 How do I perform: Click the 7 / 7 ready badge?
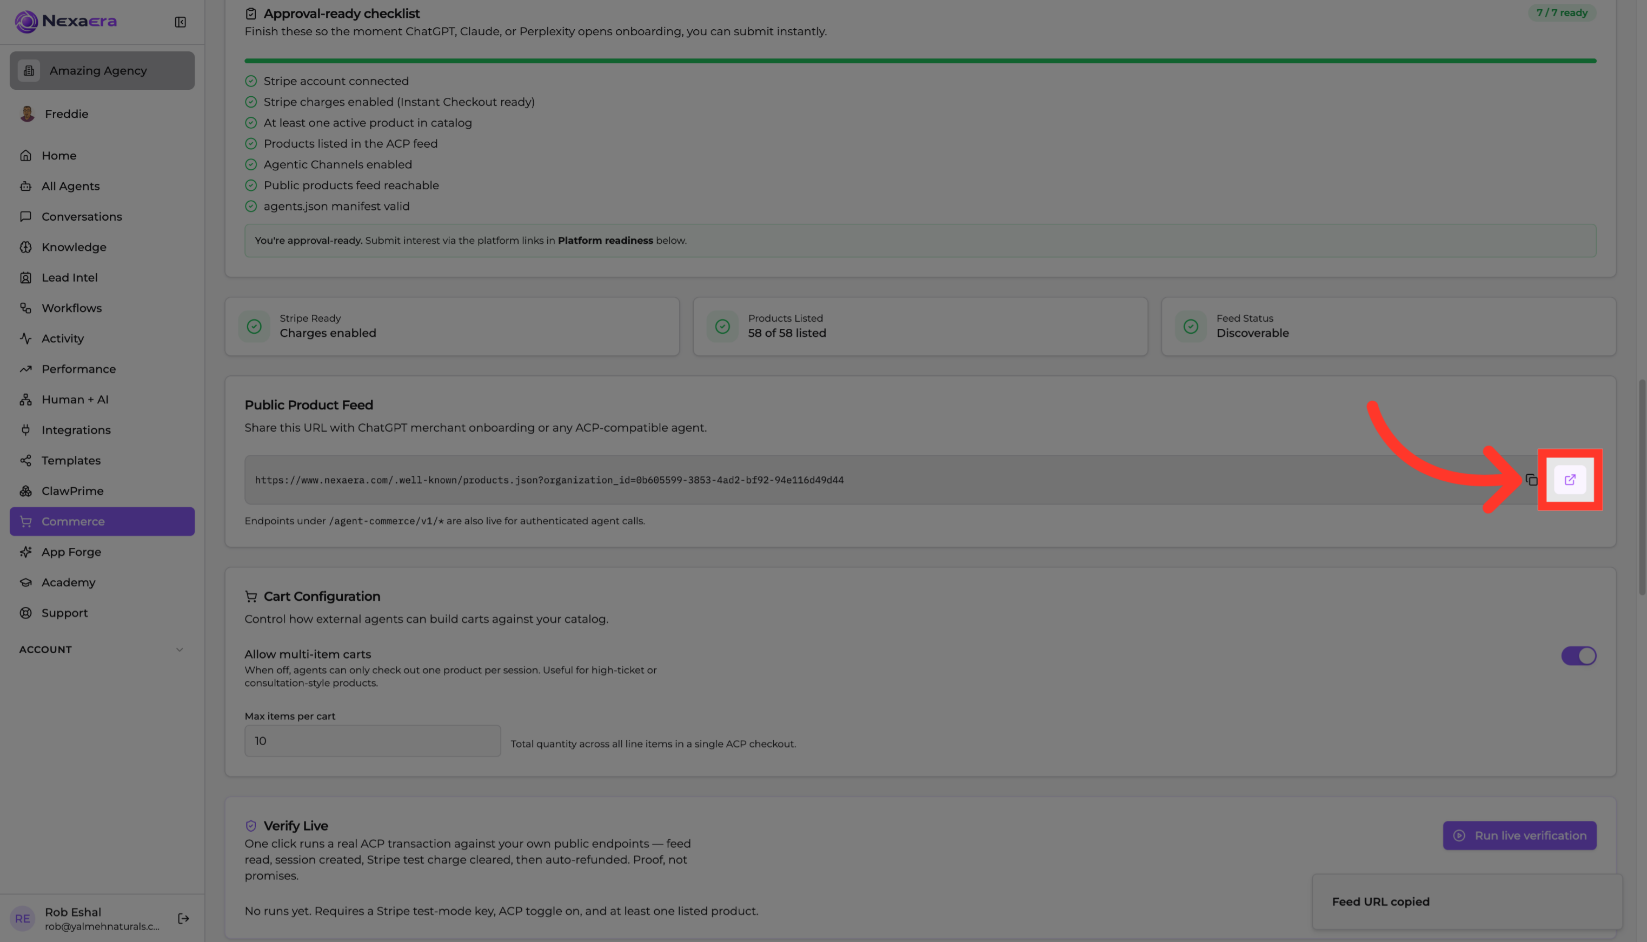coord(1562,12)
